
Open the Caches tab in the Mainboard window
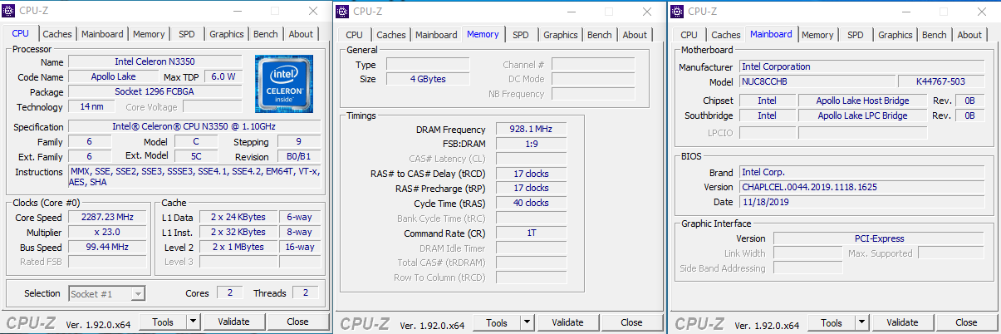click(x=726, y=35)
